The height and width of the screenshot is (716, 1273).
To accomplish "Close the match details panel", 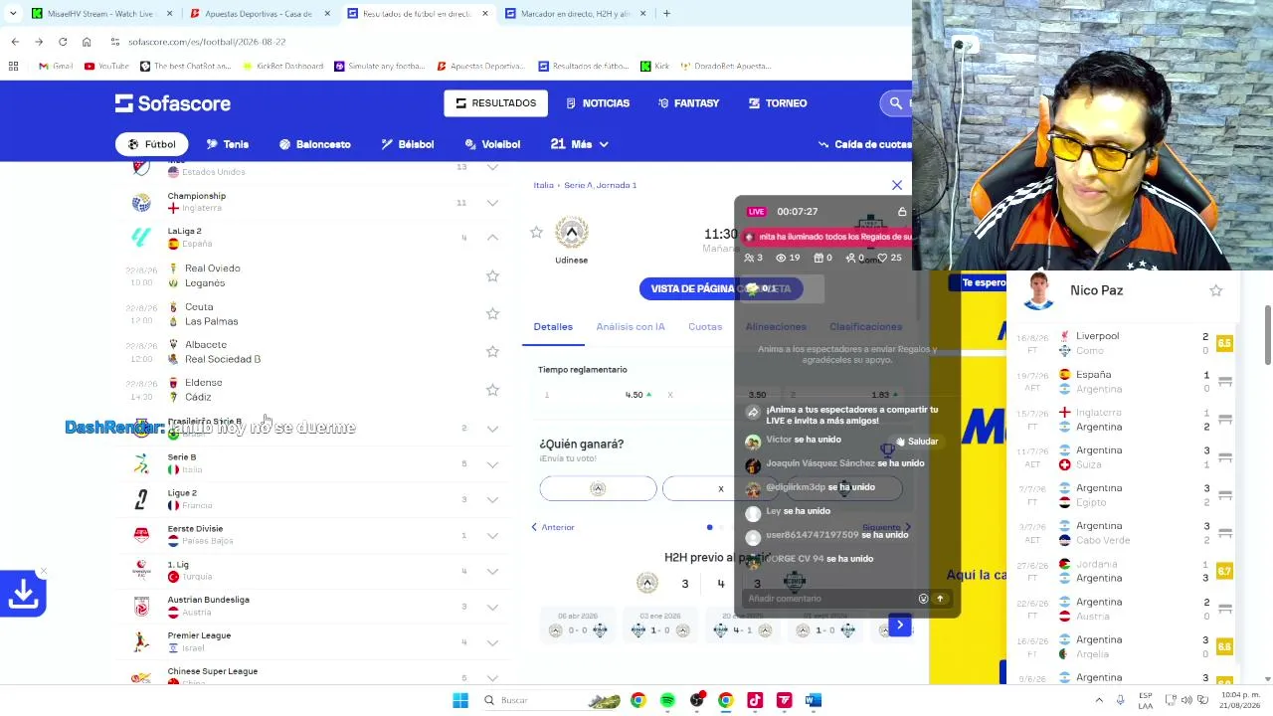I will (x=897, y=185).
